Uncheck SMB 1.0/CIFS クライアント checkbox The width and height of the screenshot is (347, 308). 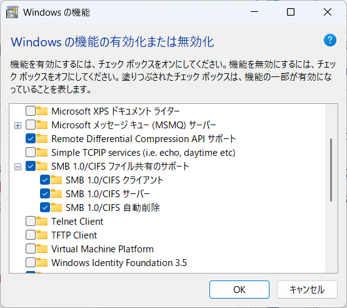(44, 180)
